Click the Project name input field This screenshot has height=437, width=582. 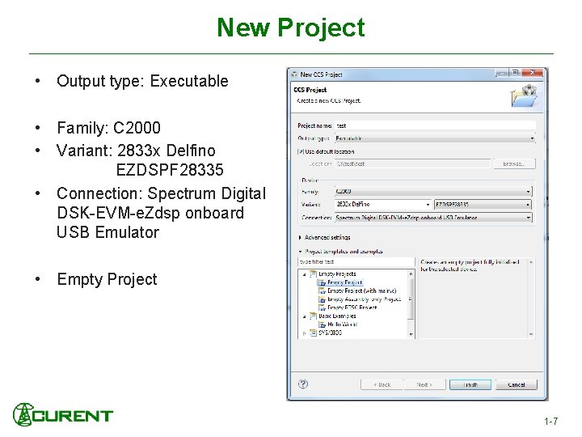pos(435,125)
